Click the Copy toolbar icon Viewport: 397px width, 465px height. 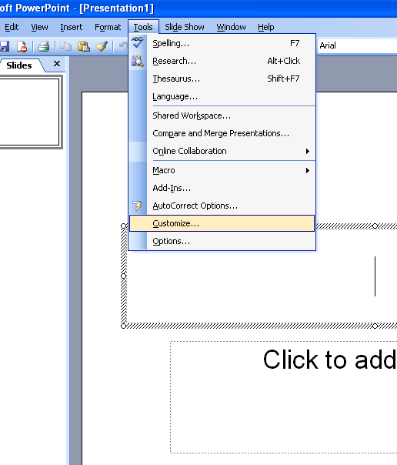point(65,46)
